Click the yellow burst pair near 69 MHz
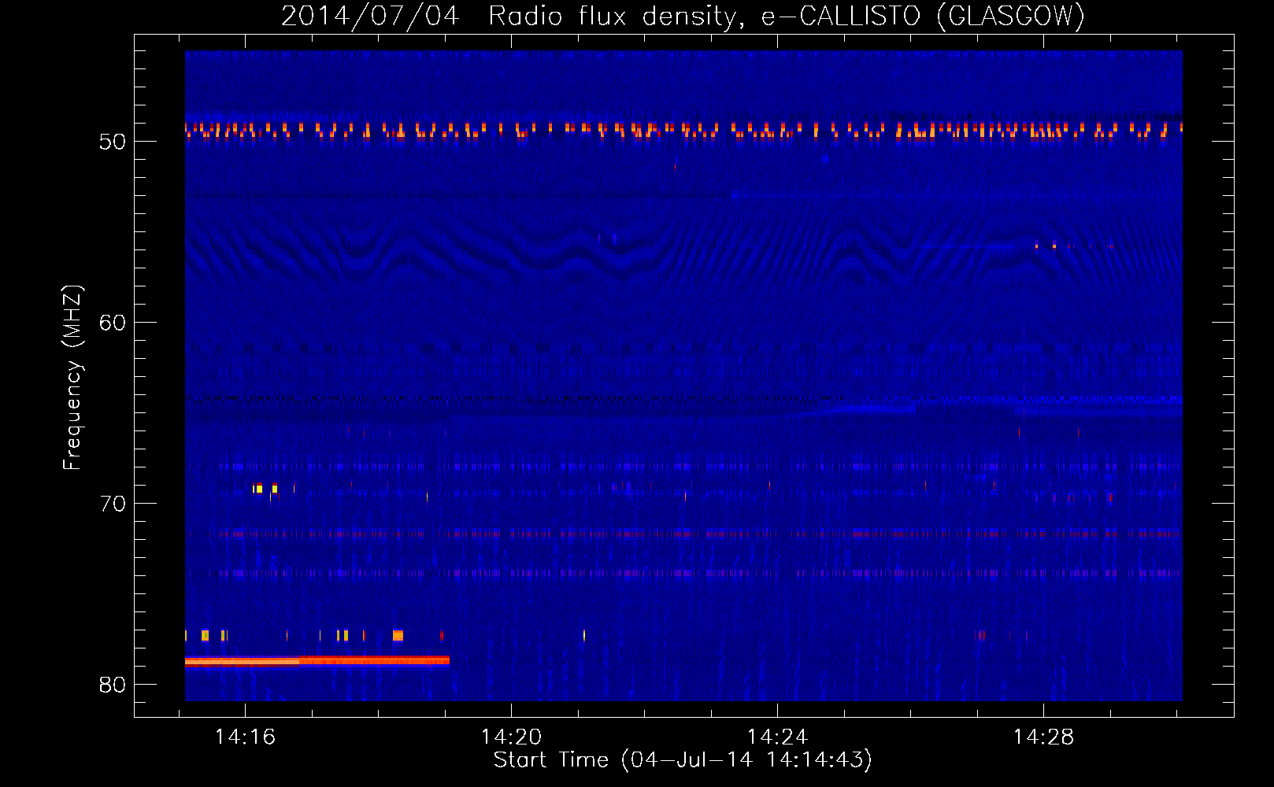The width and height of the screenshot is (1274, 787). click(265, 489)
